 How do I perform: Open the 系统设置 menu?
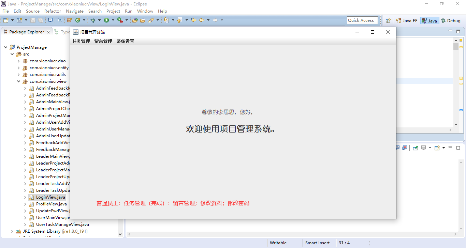[125, 41]
